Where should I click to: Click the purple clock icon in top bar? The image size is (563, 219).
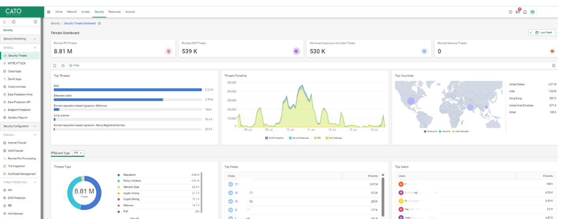click(511, 12)
